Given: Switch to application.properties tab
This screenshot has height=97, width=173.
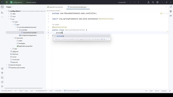Looking at the screenshot, I should [x=55, y=7].
